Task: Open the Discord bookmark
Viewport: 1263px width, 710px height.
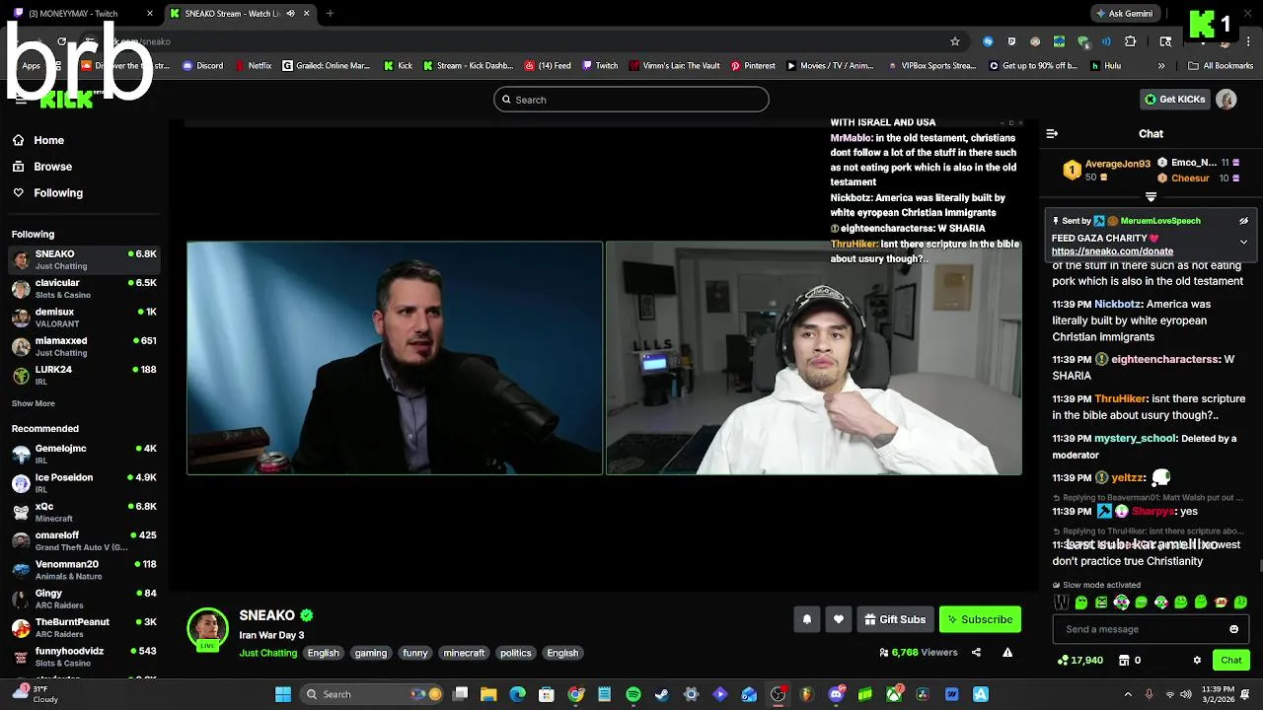Action: click(202, 66)
